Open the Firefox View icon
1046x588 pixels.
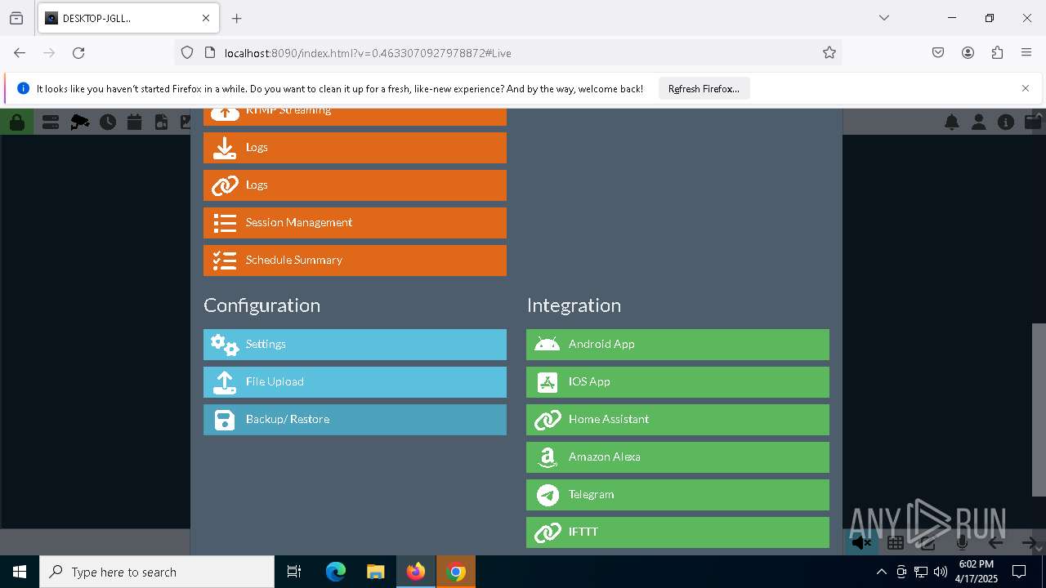click(x=16, y=18)
